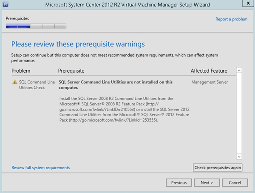Click the LinkId=253555 URL text
Image resolution: width=255 pixels, height=193 pixels.
(113, 120)
